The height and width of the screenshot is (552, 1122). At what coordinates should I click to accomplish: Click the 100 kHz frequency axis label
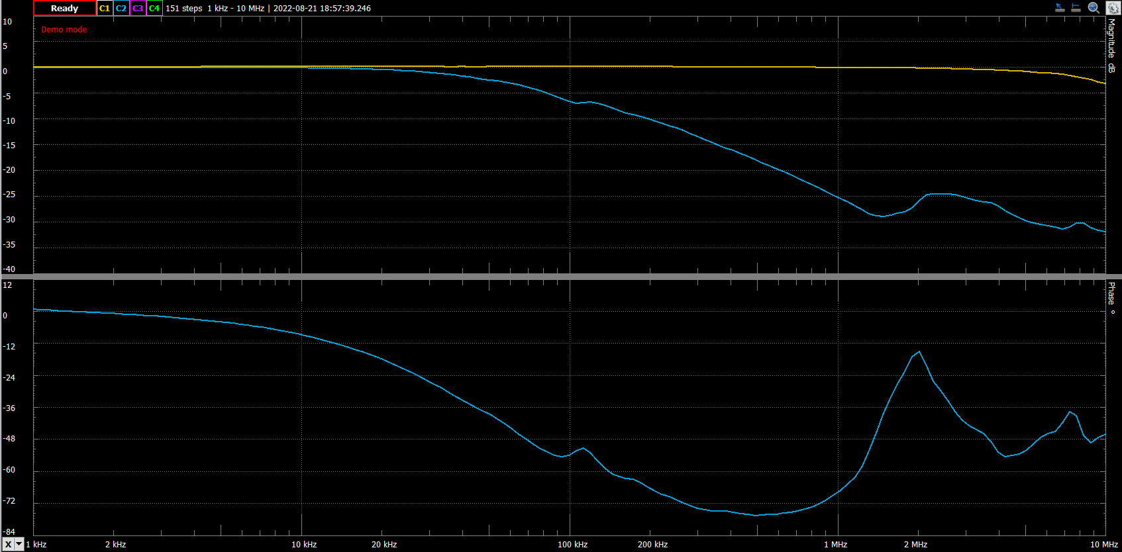[x=572, y=545]
